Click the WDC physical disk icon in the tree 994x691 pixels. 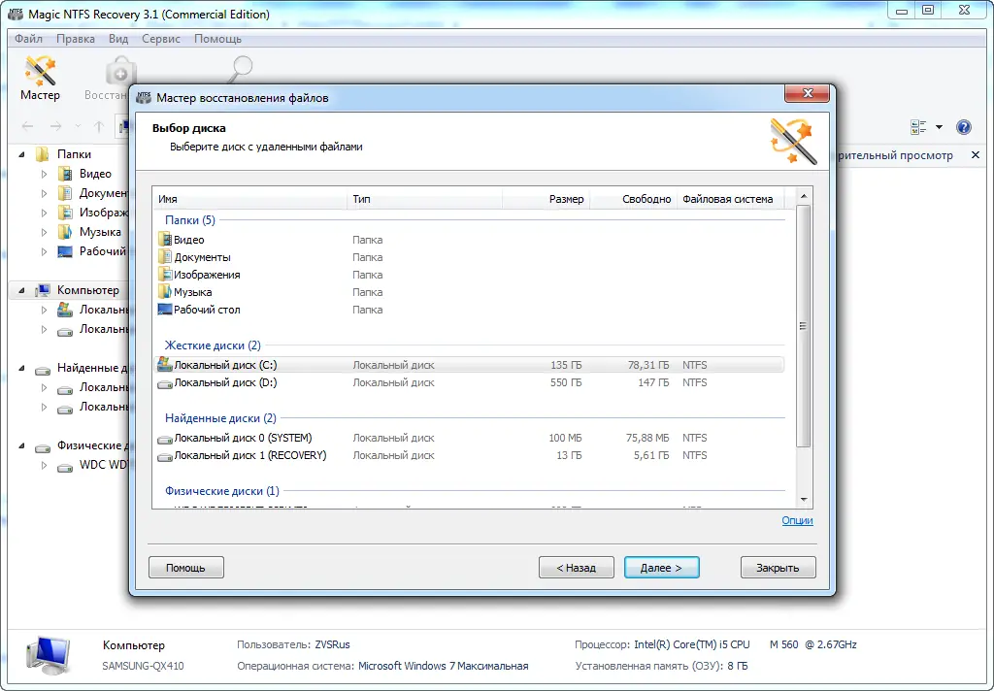65,468
